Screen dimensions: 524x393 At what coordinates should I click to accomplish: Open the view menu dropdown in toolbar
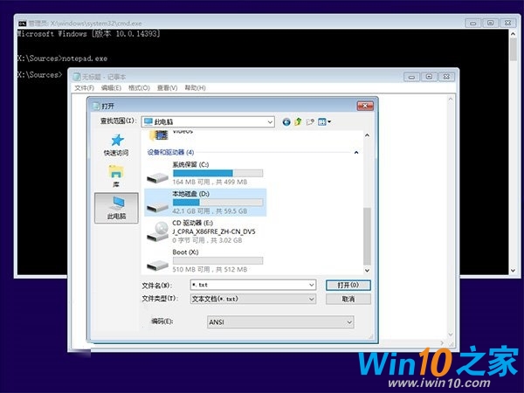tap(324, 121)
